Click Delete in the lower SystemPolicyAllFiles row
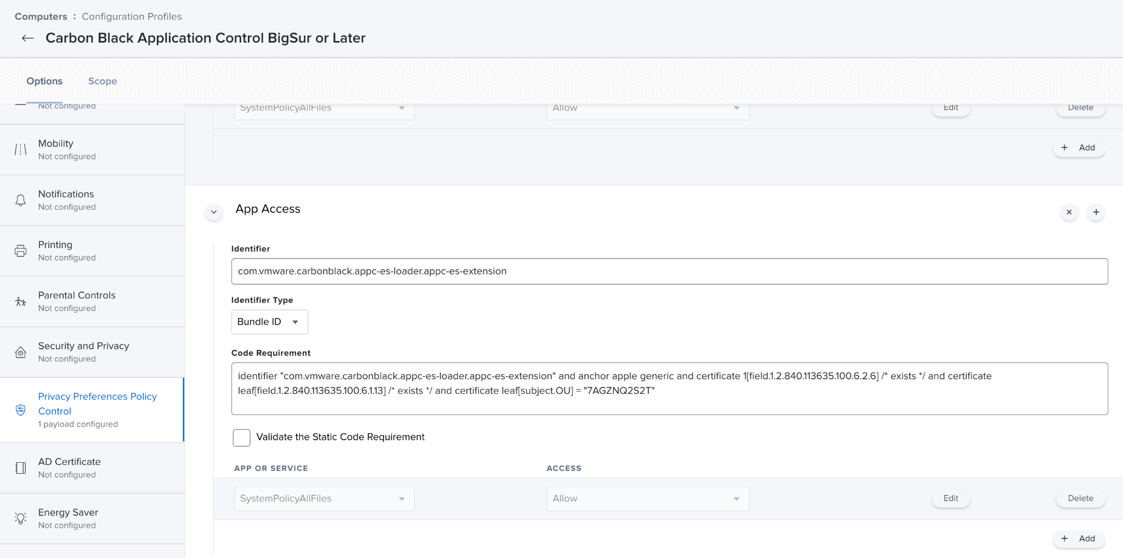1123x558 pixels. 1080,498
